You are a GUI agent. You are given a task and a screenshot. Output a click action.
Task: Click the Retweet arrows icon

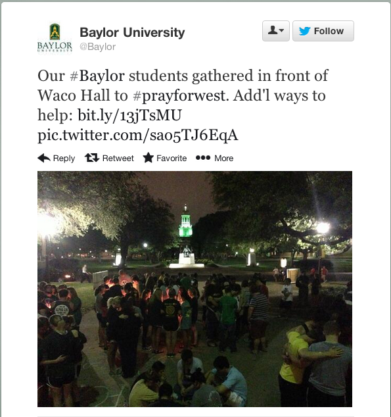click(92, 158)
